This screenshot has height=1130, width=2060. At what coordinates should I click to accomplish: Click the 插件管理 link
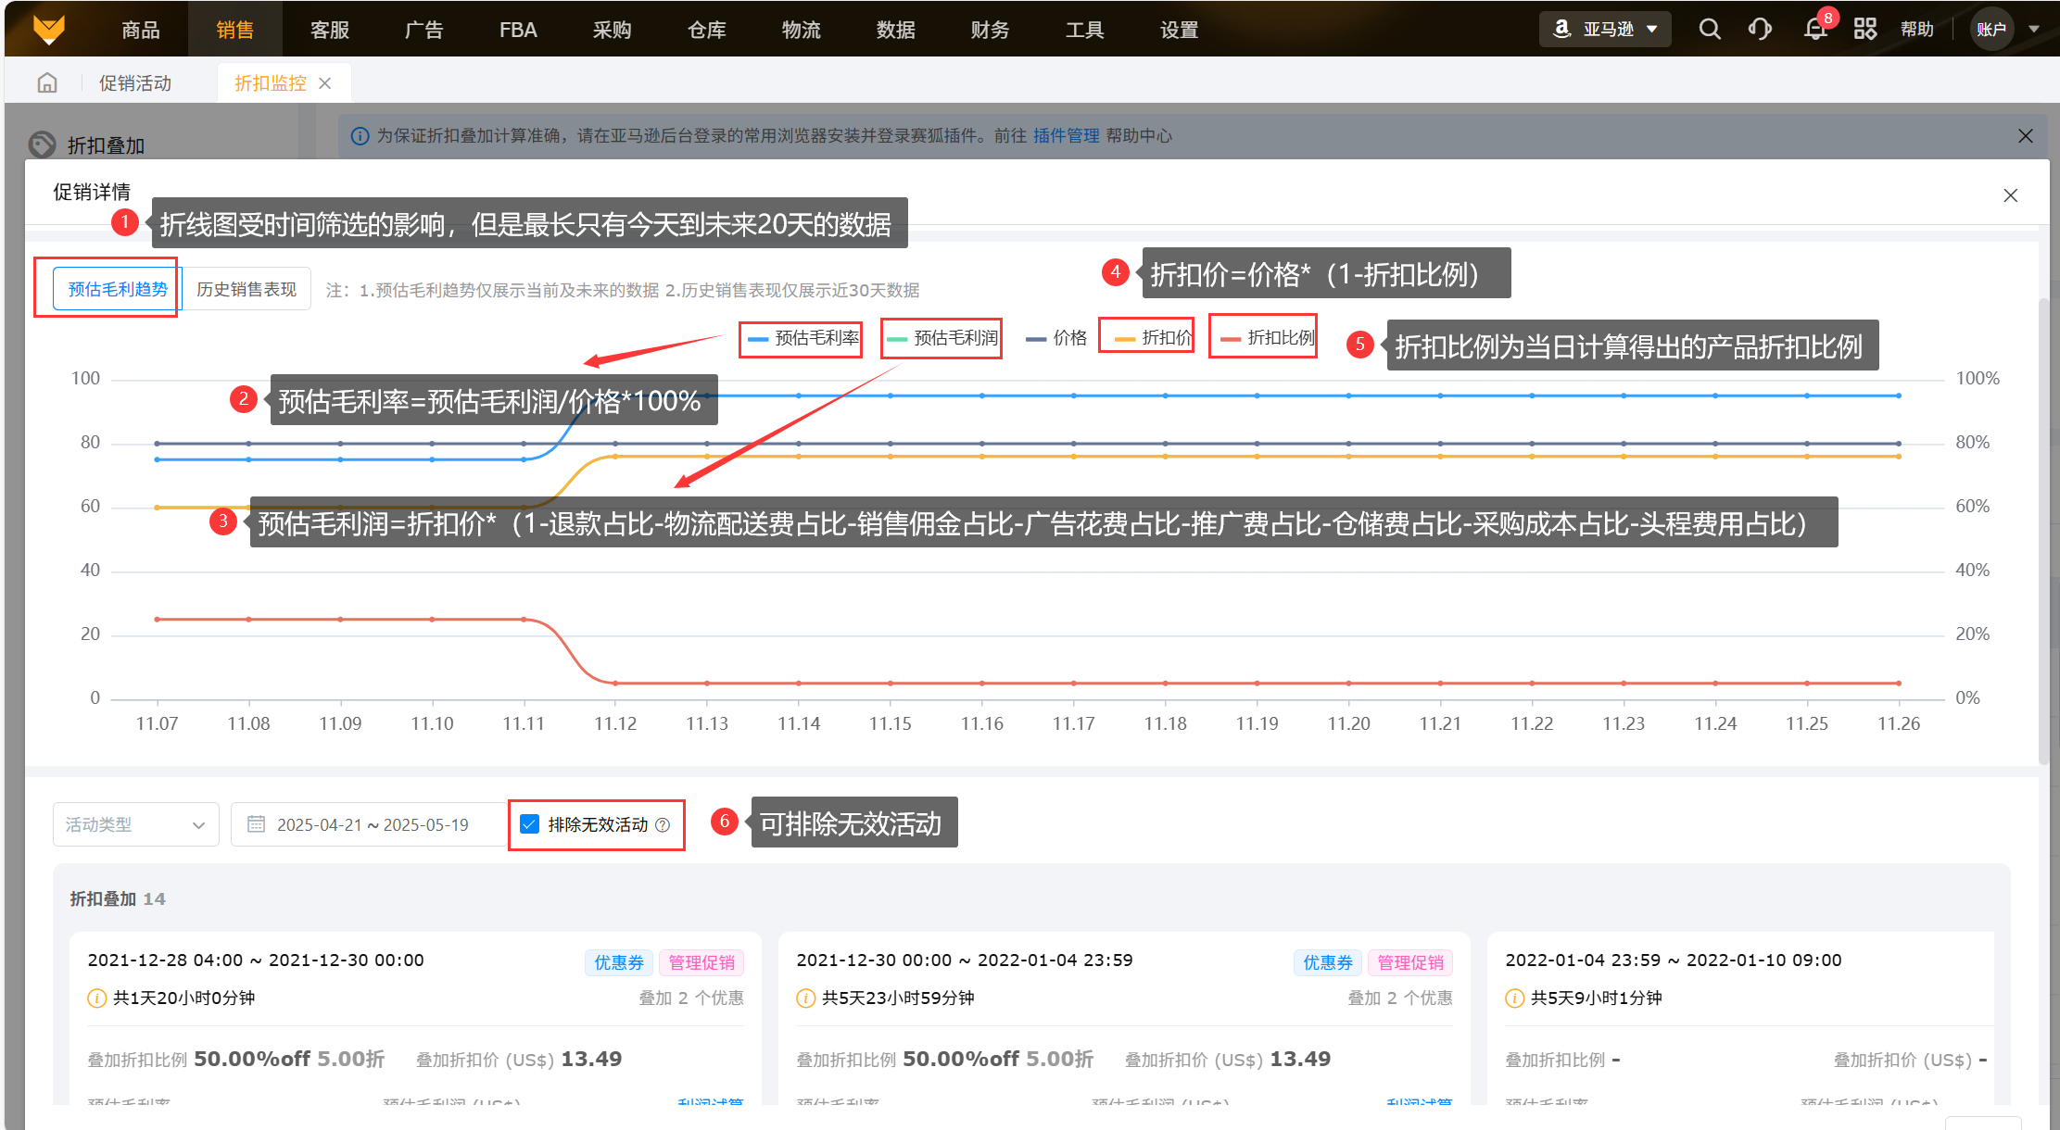(1066, 136)
